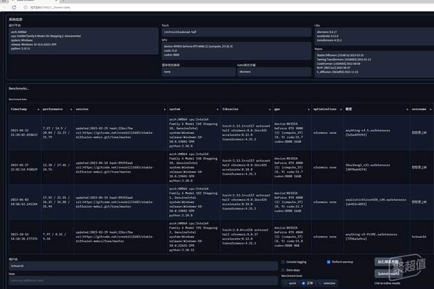The width and height of the screenshot is (434, 289).
Task: Sort table by the model (模型) column arrow
Action: [x=407, y=110]
